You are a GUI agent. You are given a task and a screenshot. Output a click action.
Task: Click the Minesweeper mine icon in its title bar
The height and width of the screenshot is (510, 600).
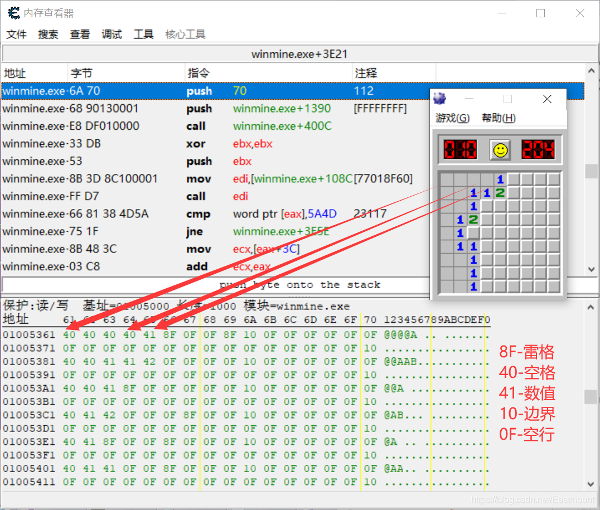click(439, 99)
